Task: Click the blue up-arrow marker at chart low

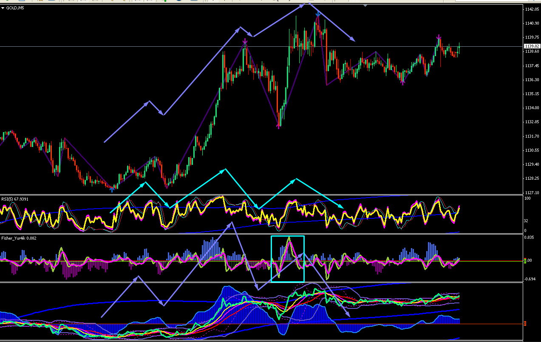Action: pos(112,190)
